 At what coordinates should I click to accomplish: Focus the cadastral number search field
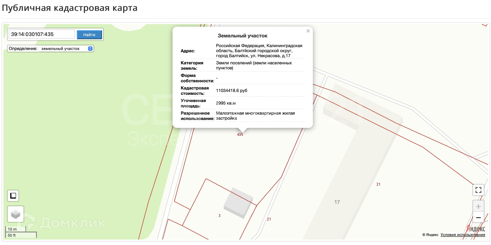point(42,34)
